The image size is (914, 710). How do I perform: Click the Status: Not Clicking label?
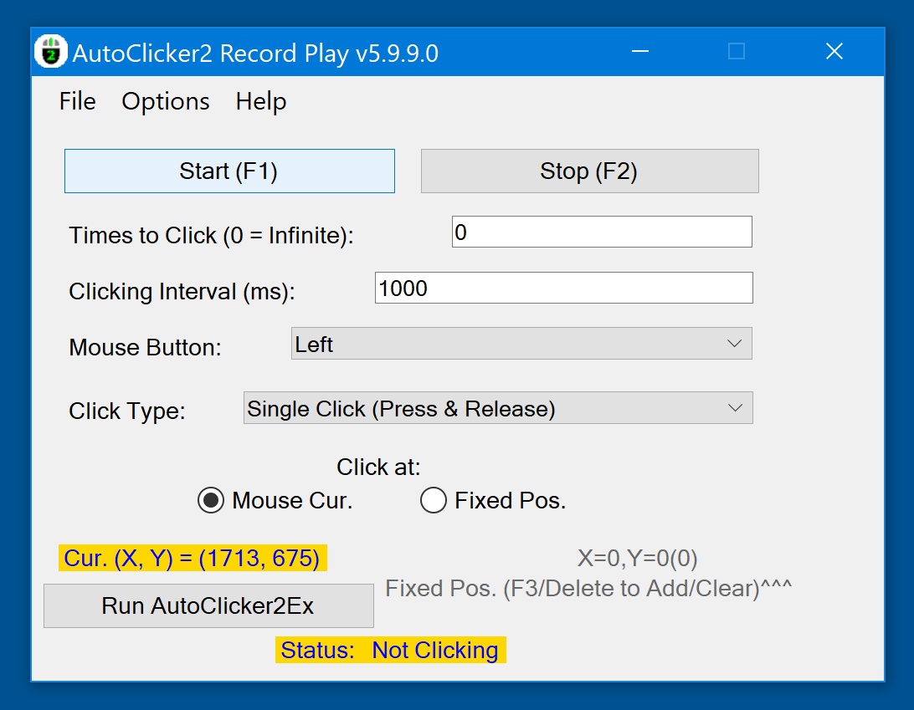(x=390, y=650)
